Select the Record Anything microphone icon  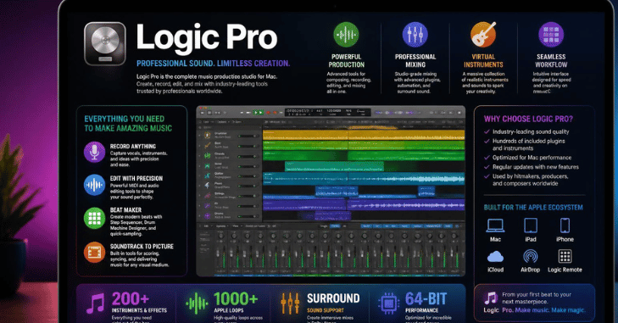click(x=95, y=153)
